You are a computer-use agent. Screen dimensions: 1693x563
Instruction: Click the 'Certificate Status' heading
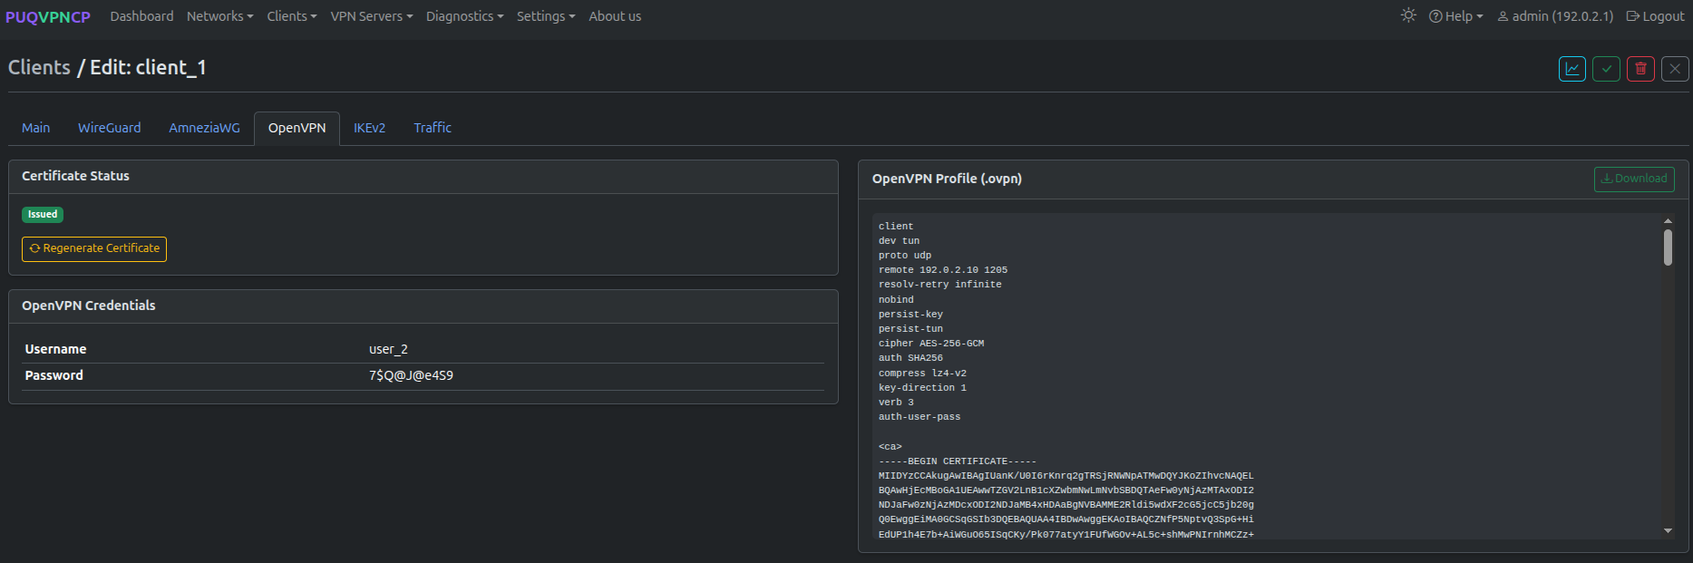75,176
